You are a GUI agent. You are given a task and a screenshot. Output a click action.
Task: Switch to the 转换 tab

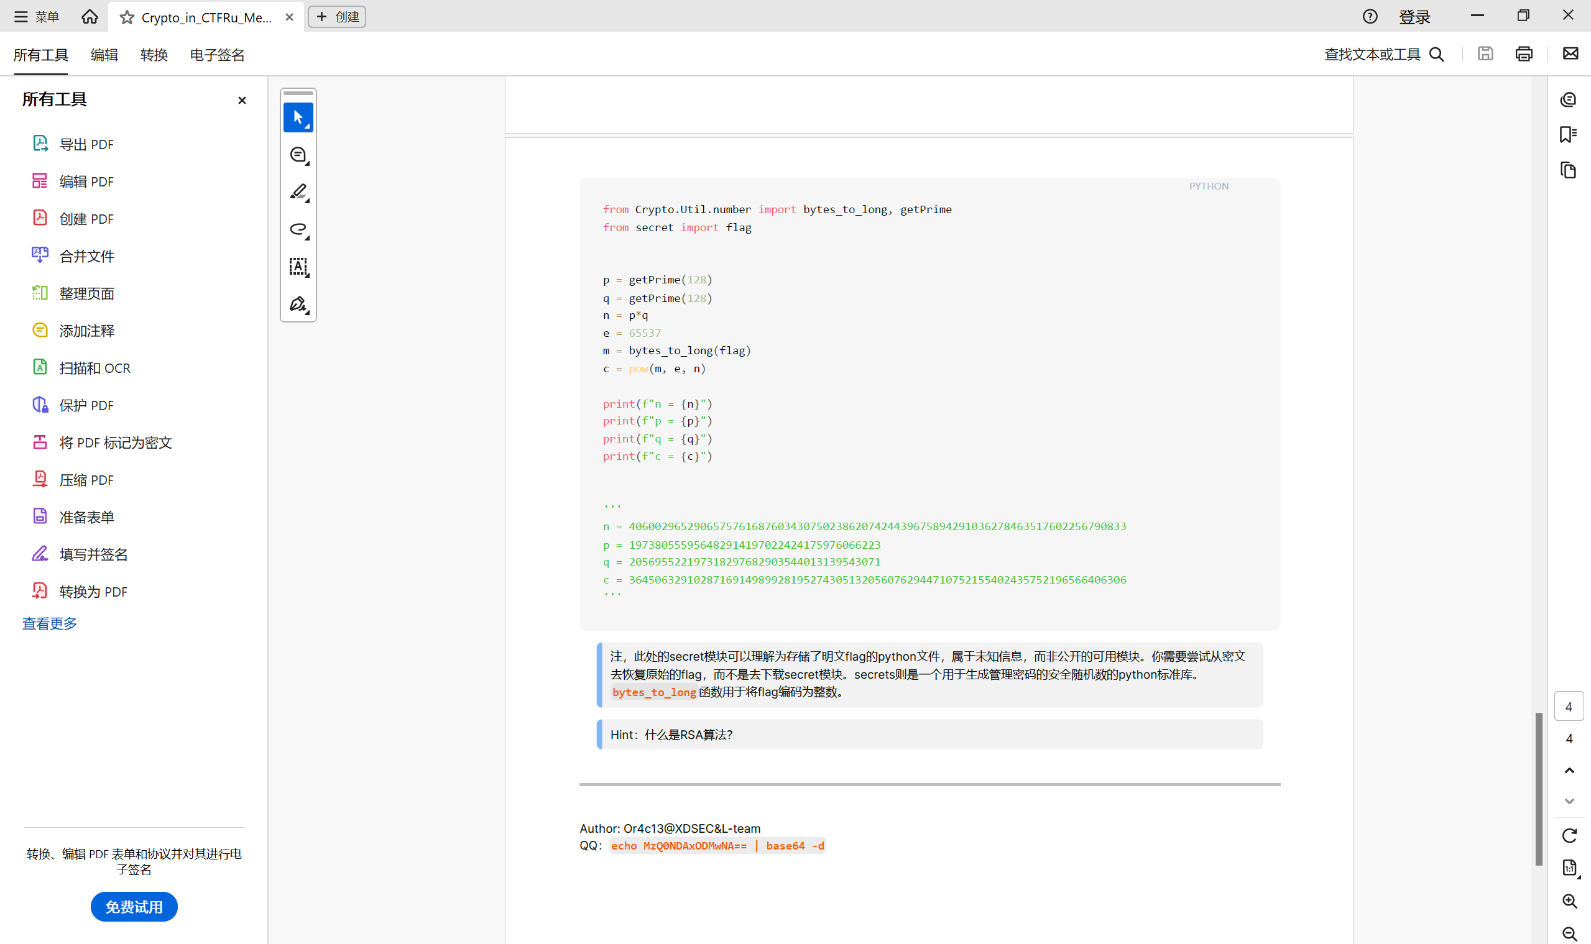[x=154, y=55]
